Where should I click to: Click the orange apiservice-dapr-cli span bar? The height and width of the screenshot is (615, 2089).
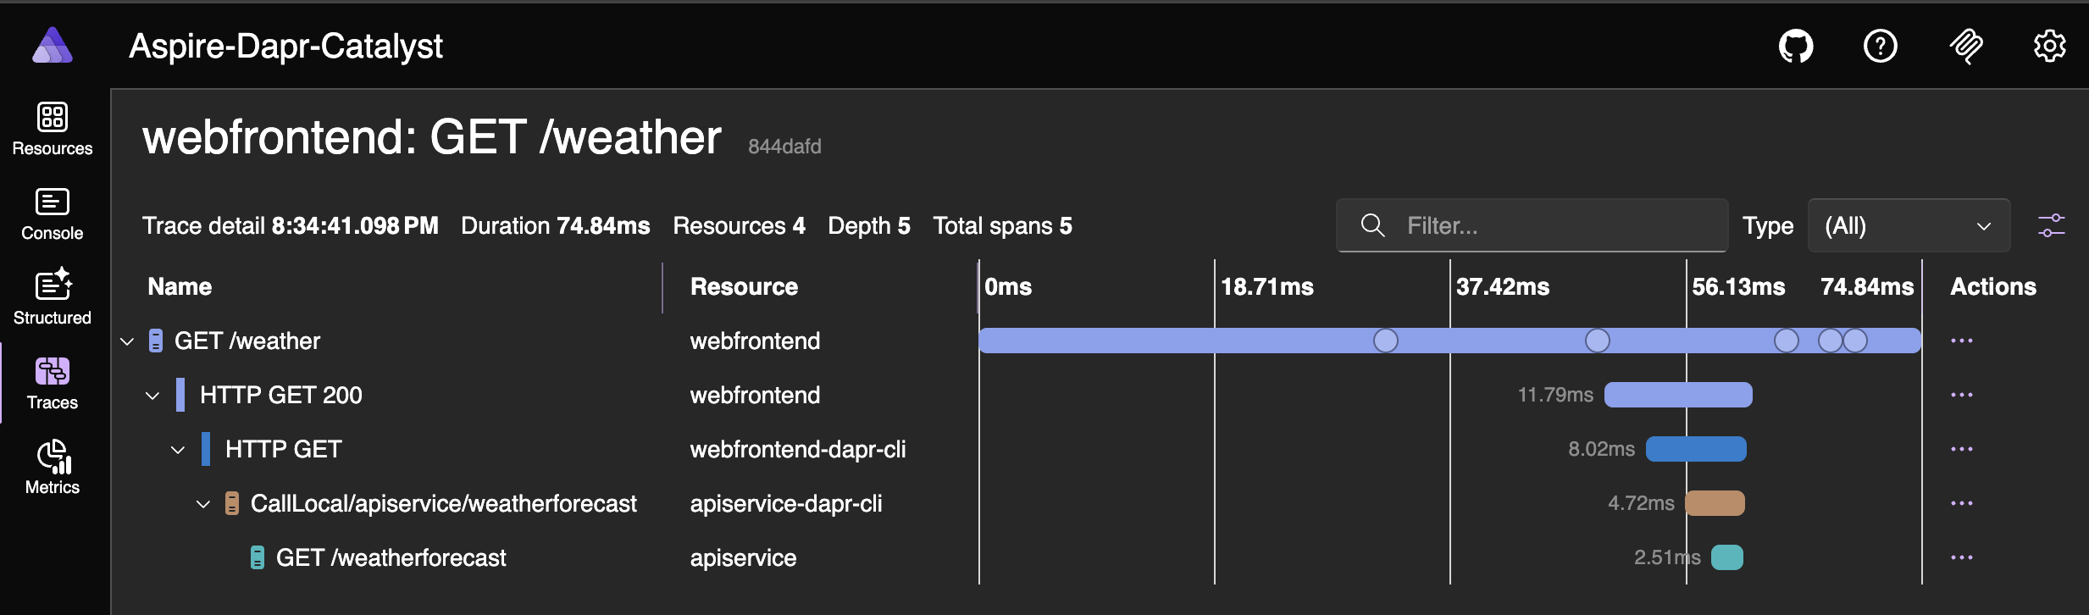(x=1715, y=503)
